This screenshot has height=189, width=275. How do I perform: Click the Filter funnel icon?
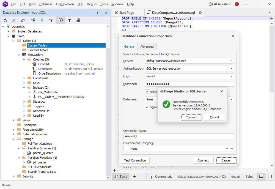click(x=70, y=21)
